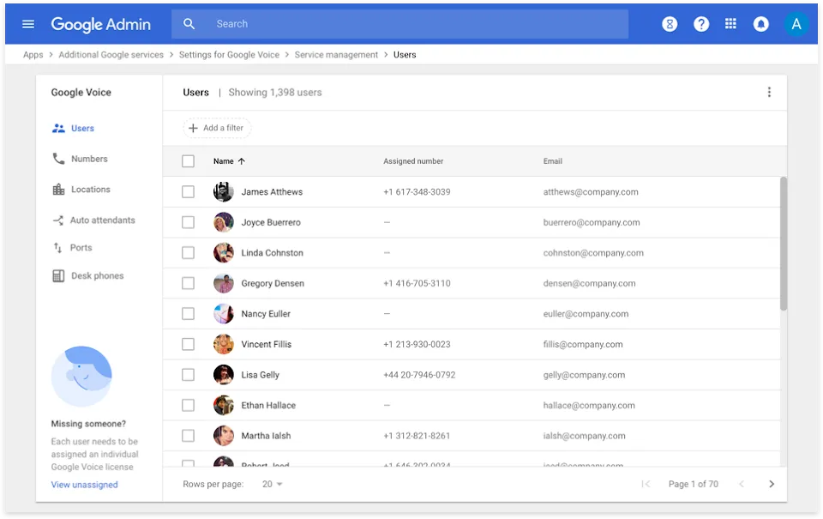
Task: Check the box next to James Atthews
Action: click(188, 191)
